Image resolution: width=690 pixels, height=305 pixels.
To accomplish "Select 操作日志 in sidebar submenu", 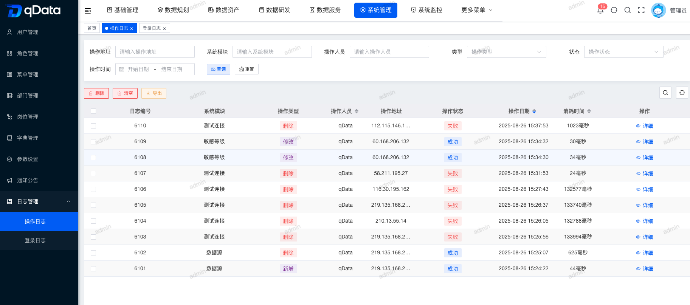I will (x=39, y=221).
